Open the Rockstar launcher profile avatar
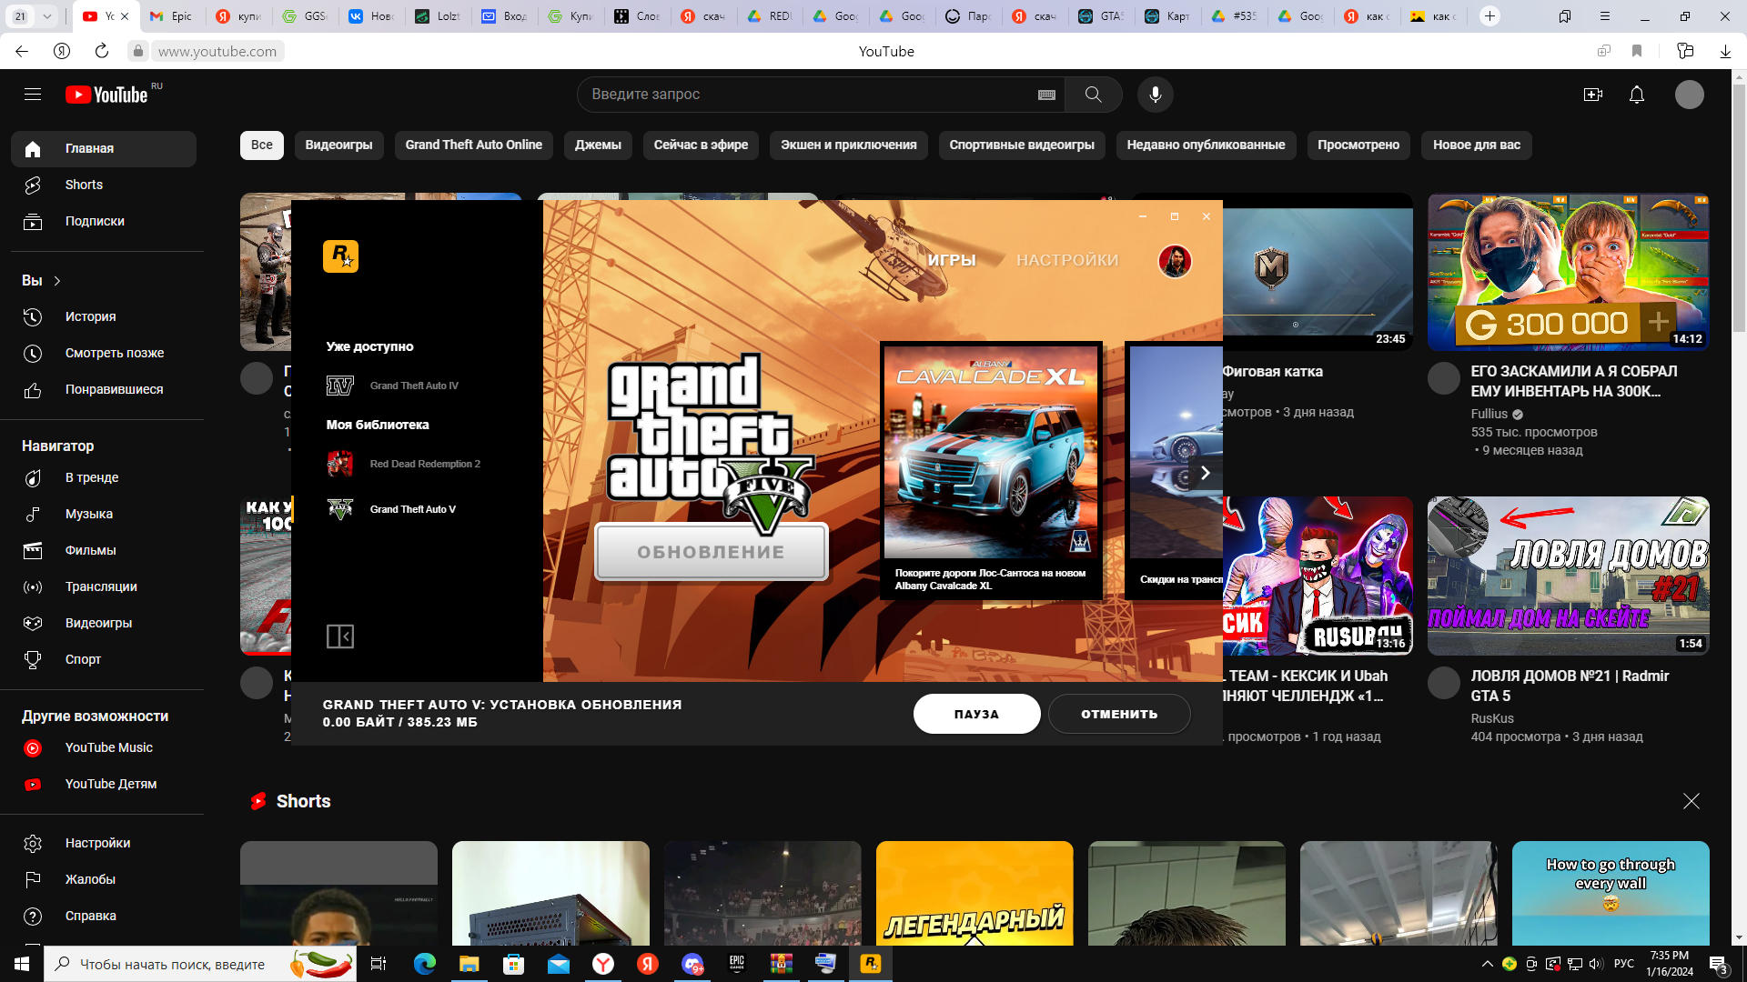This screenshot has height=982, width=1747. coord(1174,261)
